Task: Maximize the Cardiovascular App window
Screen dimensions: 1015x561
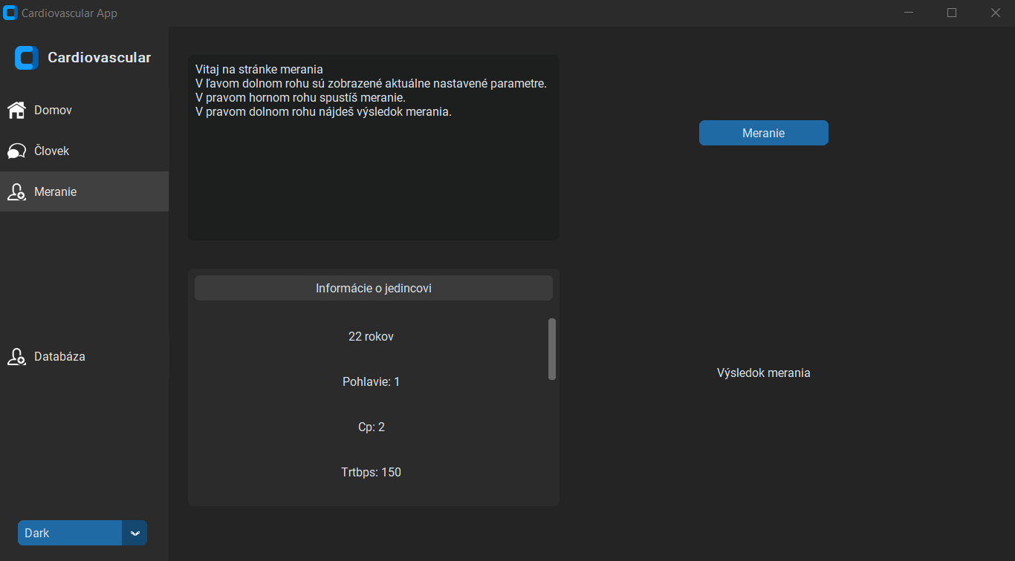Action: click(x=952, y=13)
